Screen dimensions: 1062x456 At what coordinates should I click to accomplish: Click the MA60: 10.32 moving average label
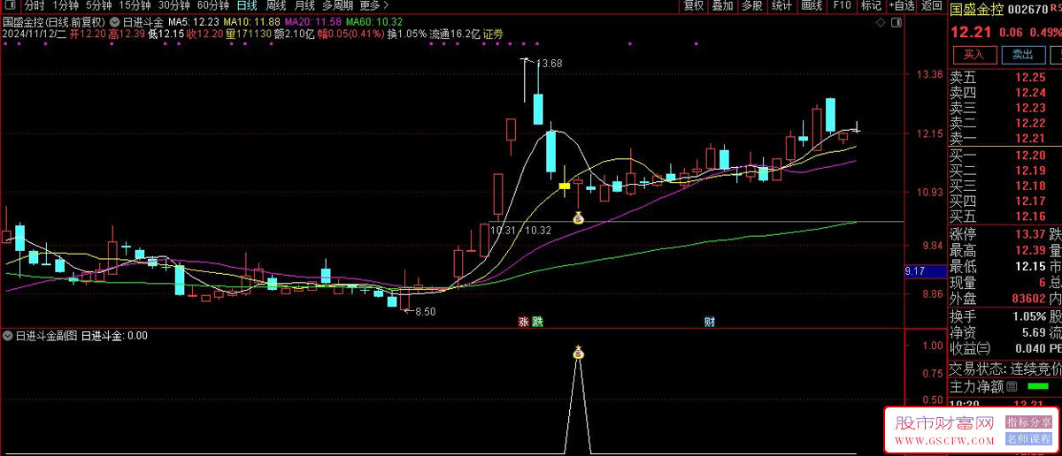coord(374,21)
